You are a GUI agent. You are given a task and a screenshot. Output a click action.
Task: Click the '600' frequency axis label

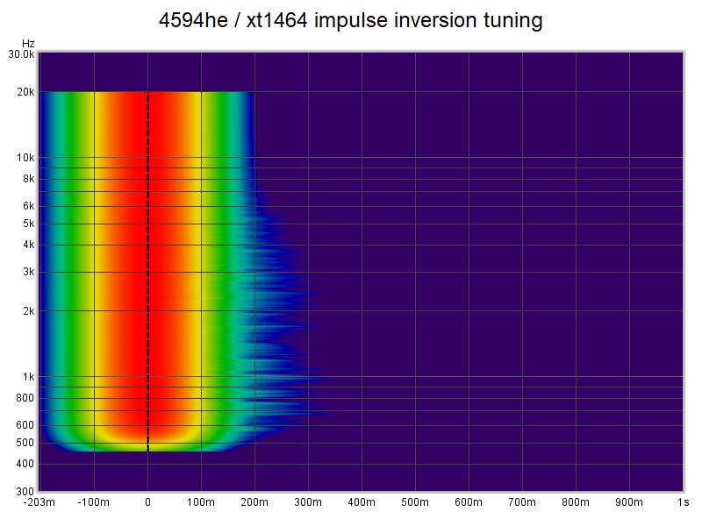pos(25,425)
